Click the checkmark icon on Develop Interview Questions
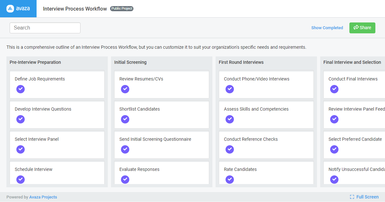The width and height of the screenshot is (385, 202). pos(21,119)
